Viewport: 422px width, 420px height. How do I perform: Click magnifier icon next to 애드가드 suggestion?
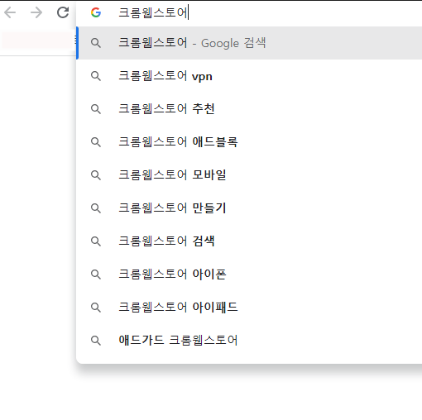click(x=96, y=341)
